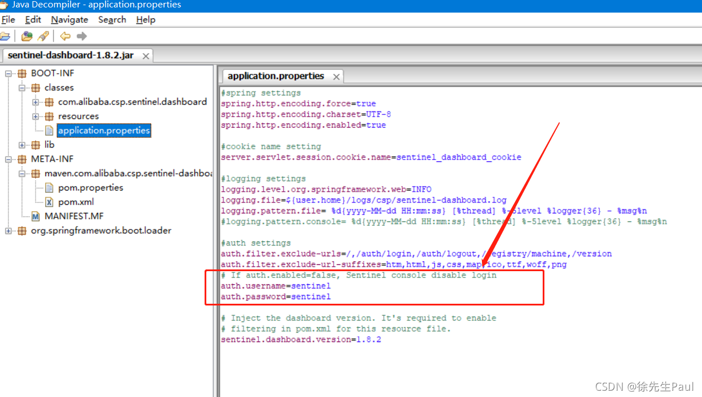The width and height of the screenshot is (702, 397).
Task: Select com.alibaba.csp.sentinel.dashboard in the tree
Action: pyautogui.click(x=132, y=102)
